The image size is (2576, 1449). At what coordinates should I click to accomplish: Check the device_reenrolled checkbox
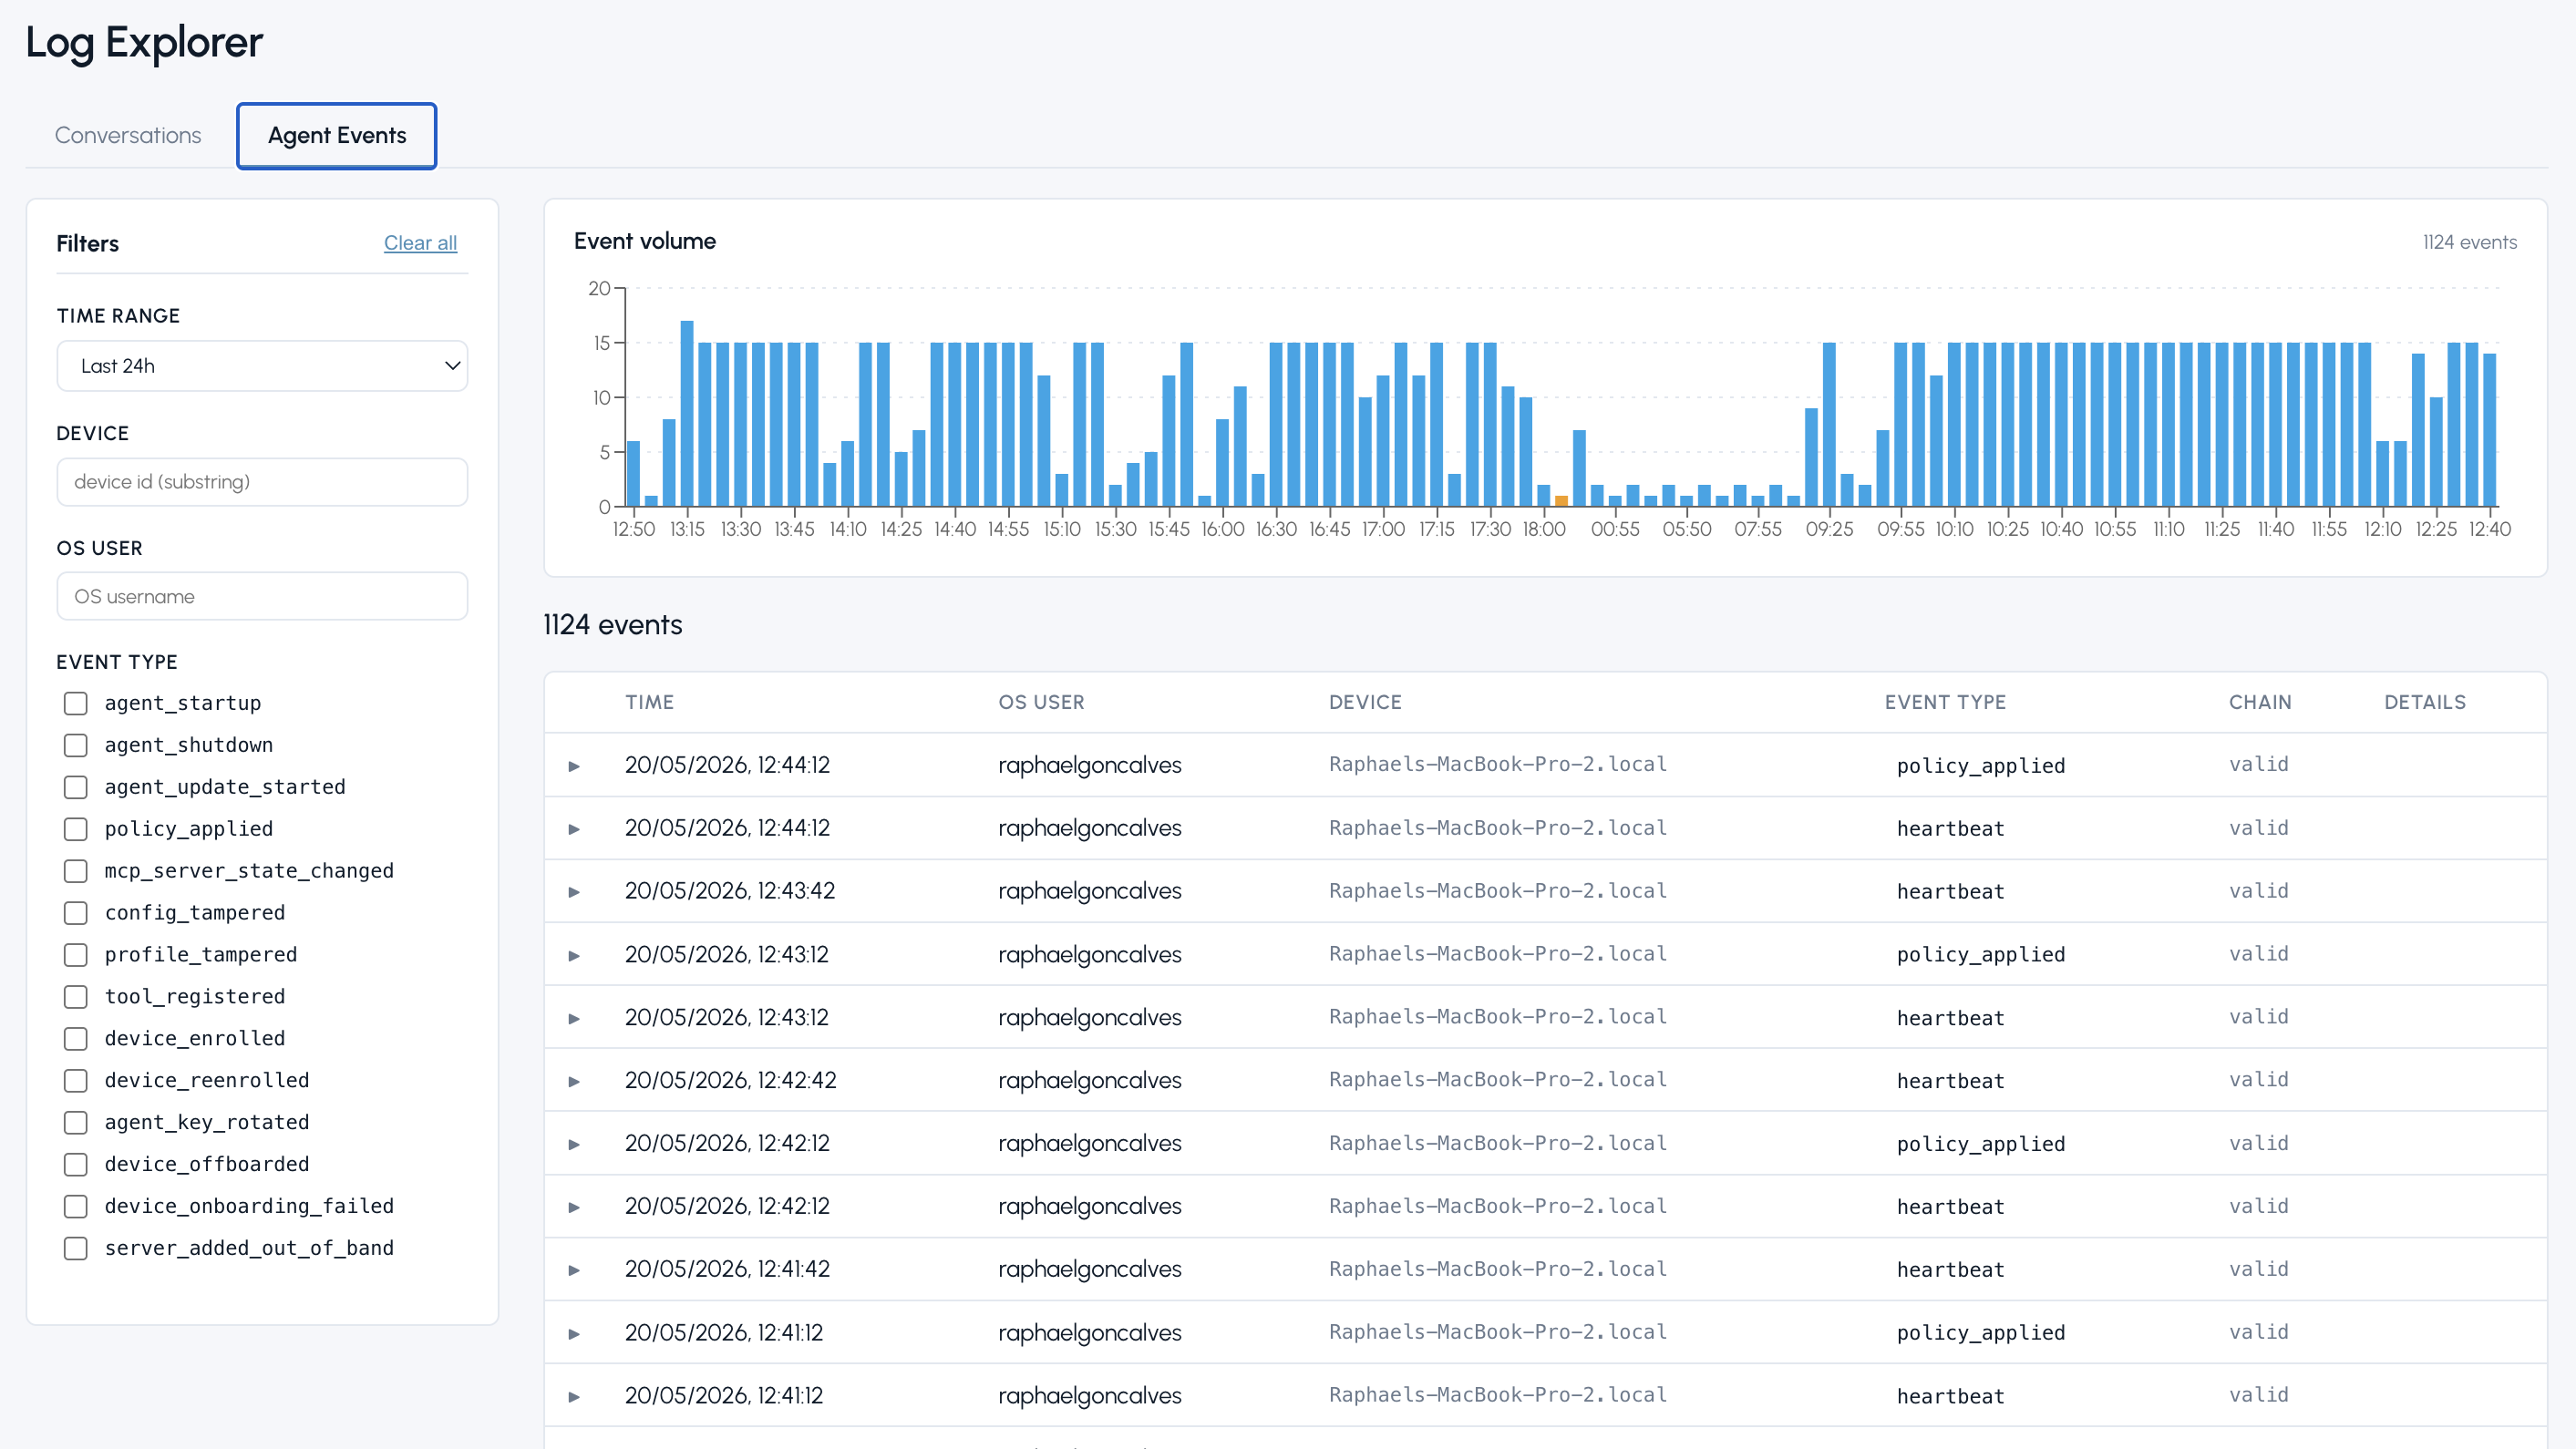(x=76, y=1081)
